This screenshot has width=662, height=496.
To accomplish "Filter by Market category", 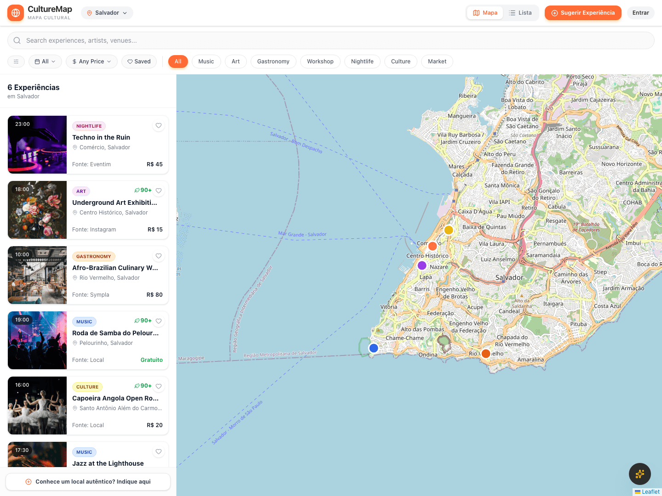I will coord(437,62).
